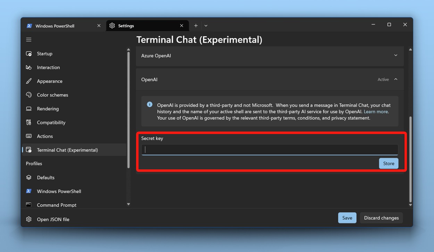434x252 pixels.
Task: Discard changes to settings
Action: click(381, 218)
